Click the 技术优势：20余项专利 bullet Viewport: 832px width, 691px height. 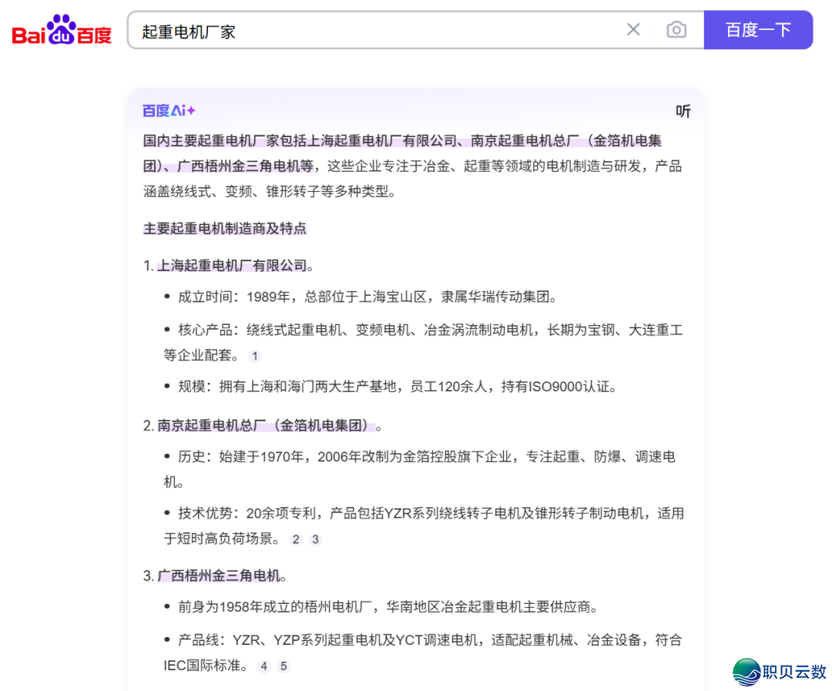coord(424,526)
